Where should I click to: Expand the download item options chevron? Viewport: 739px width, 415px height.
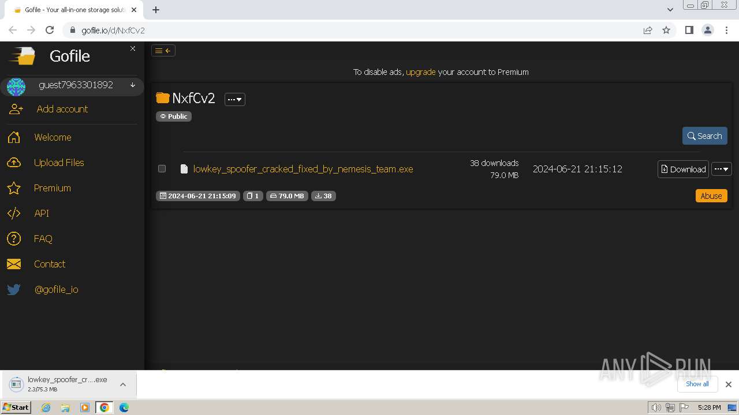point(123,384)
